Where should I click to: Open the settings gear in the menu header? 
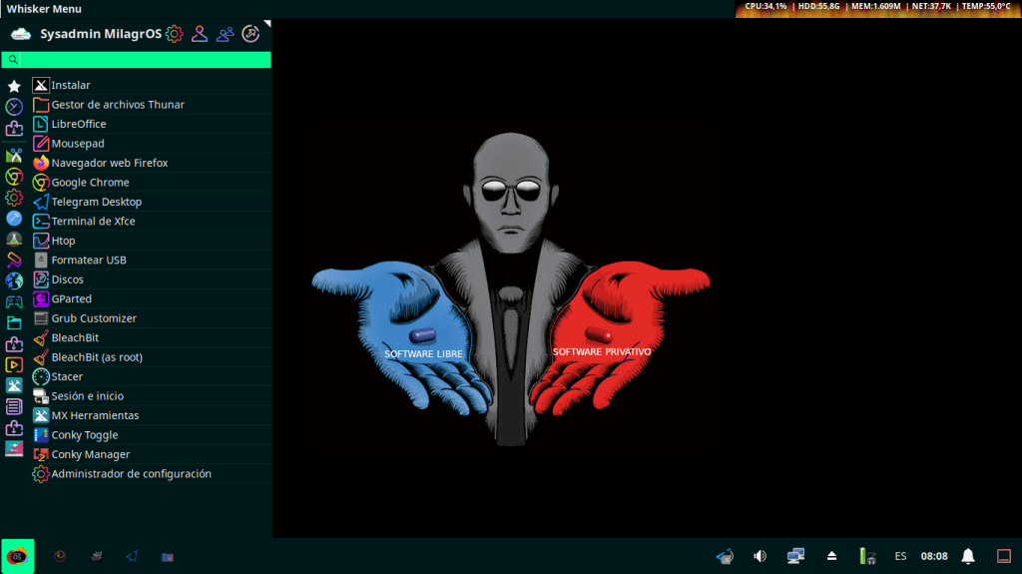[x=175, y=34]
